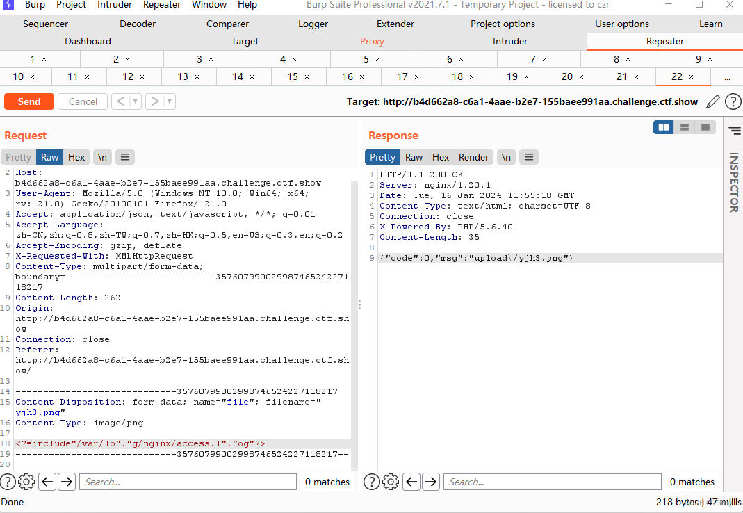Switch response view to Render

(473, 157)
